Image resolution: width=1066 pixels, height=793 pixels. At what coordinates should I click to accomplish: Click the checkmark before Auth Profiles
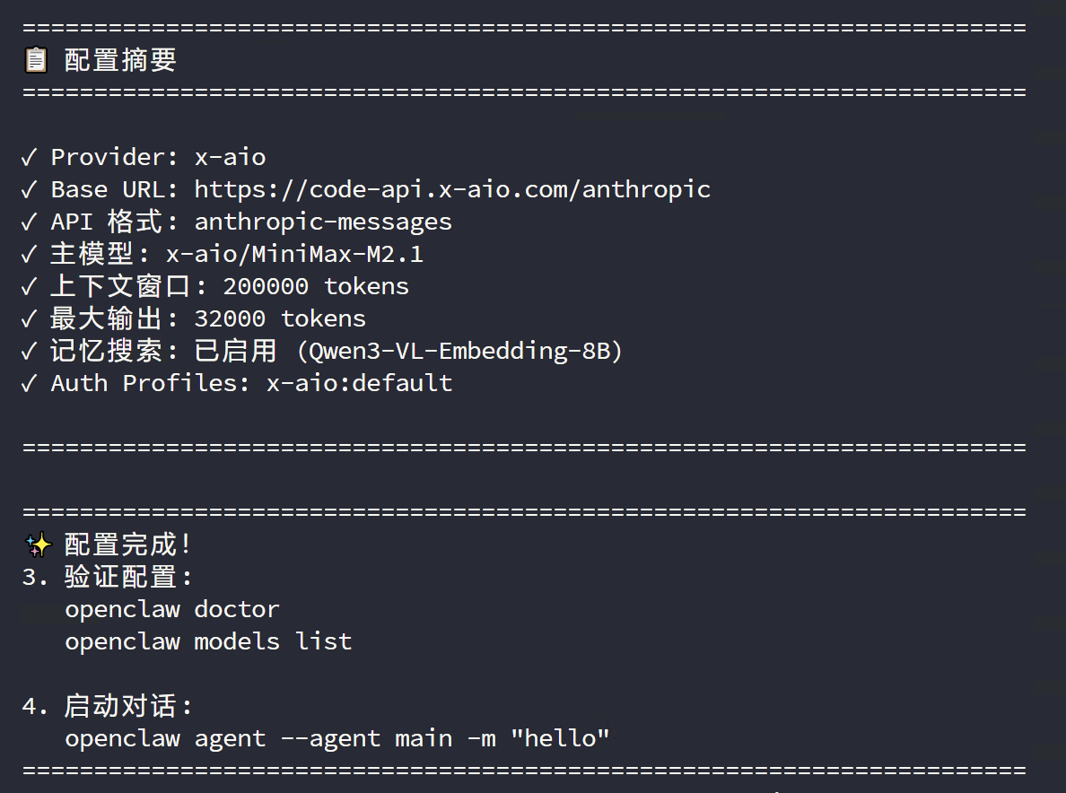pyautogui.click(x=30, y=384)
